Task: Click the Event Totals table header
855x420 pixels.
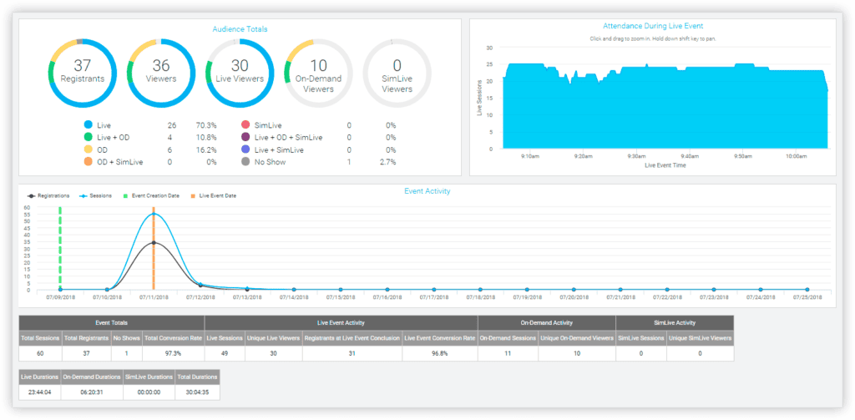Action: [111, 322]
